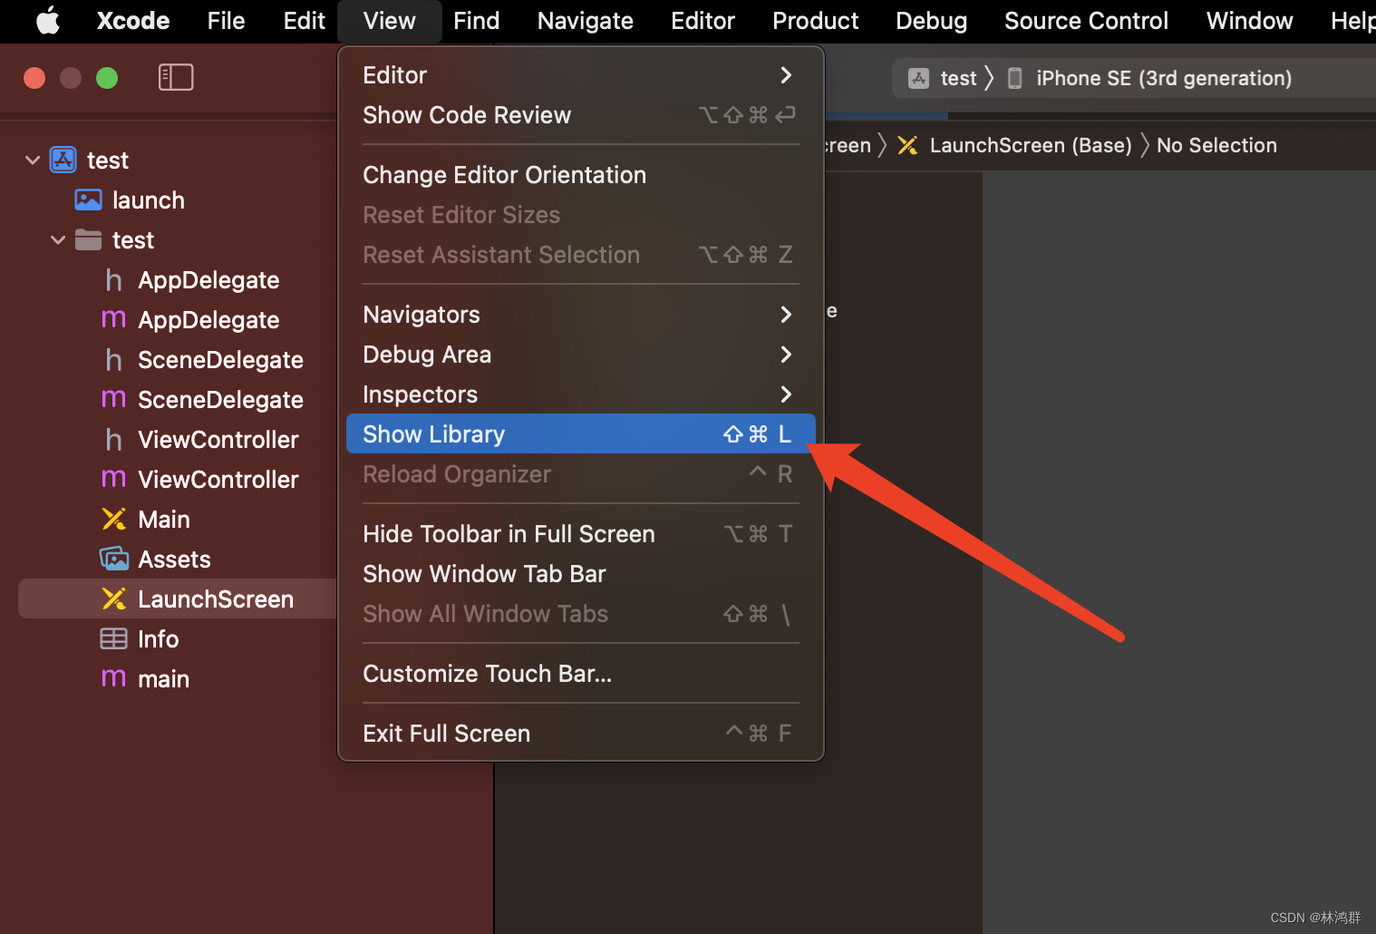Open the Navigate menu
The height and width of the screenshot is (934, 1376).
[x=586, y=21]
